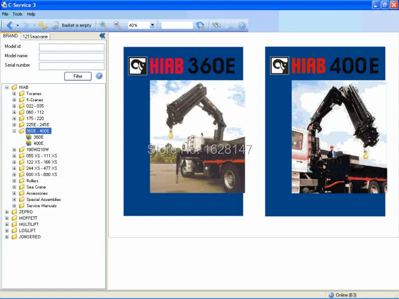Click the binoculars find icon
399x299 pixels.
(216, 25)
